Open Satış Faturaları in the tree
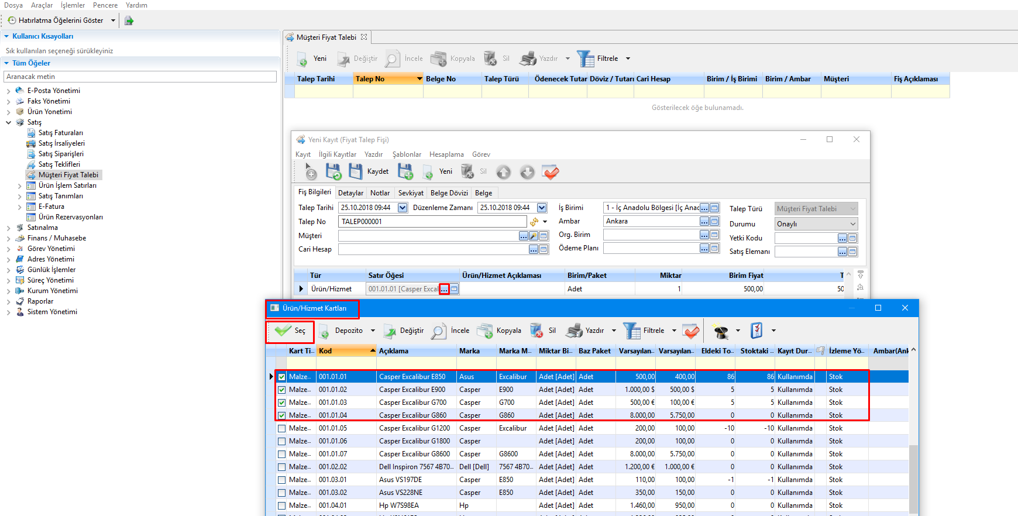The width and height of the screenshot is (1018, 516). click(x=60, y=133)
